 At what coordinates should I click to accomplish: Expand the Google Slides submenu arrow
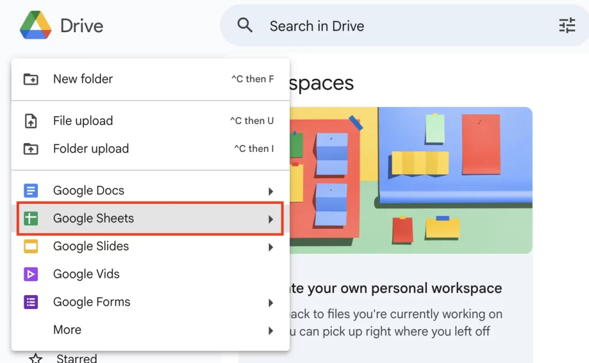pos(270,246)
